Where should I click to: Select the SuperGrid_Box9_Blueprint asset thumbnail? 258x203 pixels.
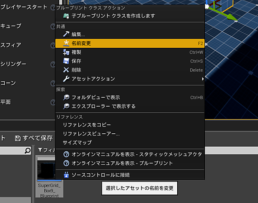49,170
